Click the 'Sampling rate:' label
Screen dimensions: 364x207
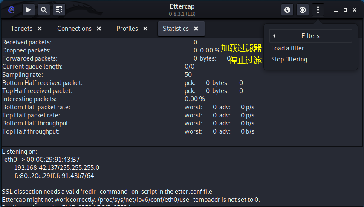(23, 75)
